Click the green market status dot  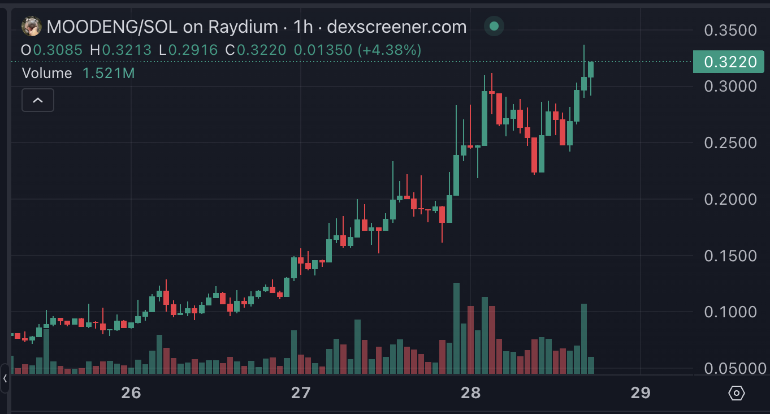[494, 26]
